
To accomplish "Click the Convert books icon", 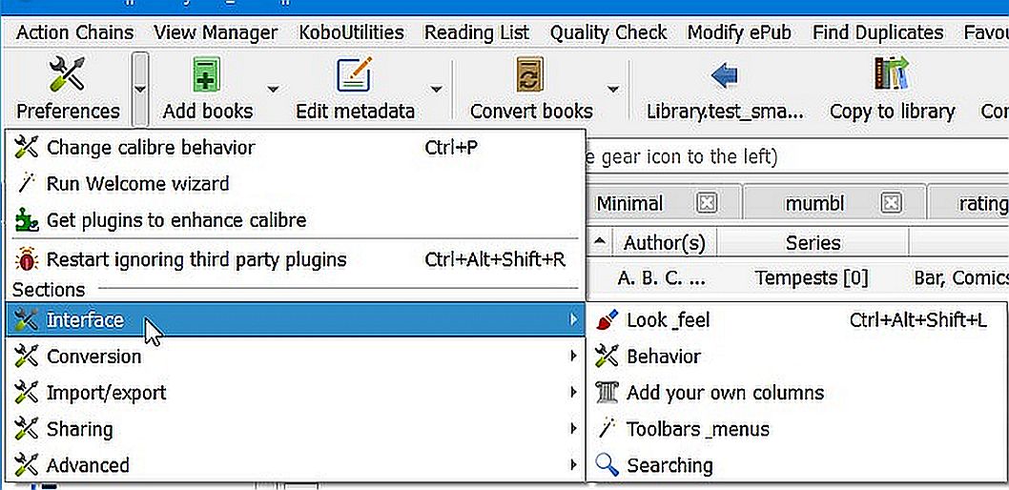I will (x=531, y=74).
